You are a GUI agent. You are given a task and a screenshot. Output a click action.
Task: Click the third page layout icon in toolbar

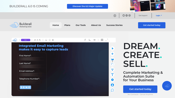tap(40, 40)
